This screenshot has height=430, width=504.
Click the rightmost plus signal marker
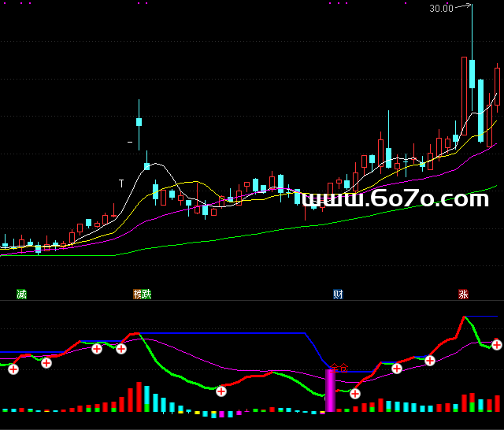pyautogui.click(x=497, y=344)
